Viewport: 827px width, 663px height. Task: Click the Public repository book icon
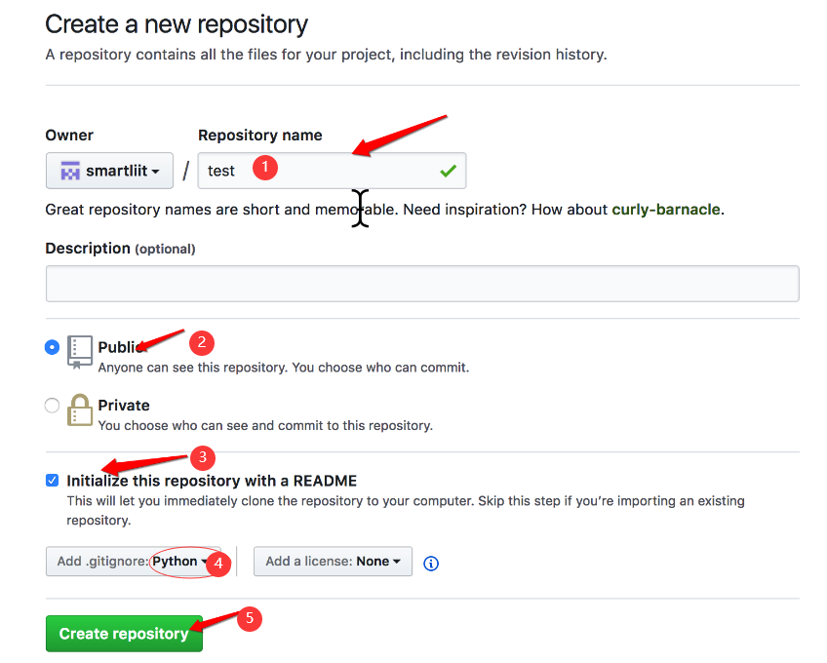pyautogui.click(x=80, y=352)
